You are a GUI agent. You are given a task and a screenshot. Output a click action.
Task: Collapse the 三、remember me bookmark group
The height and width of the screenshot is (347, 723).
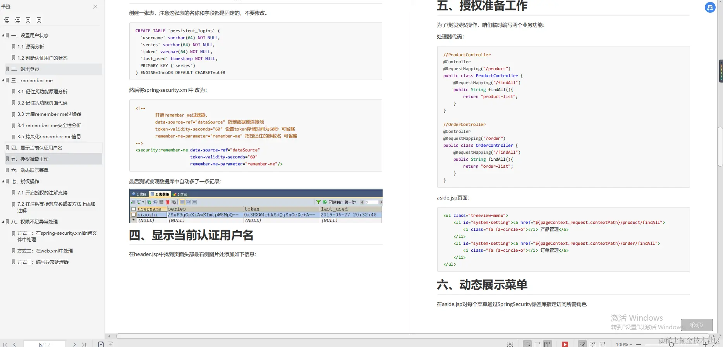pos(3,81)
